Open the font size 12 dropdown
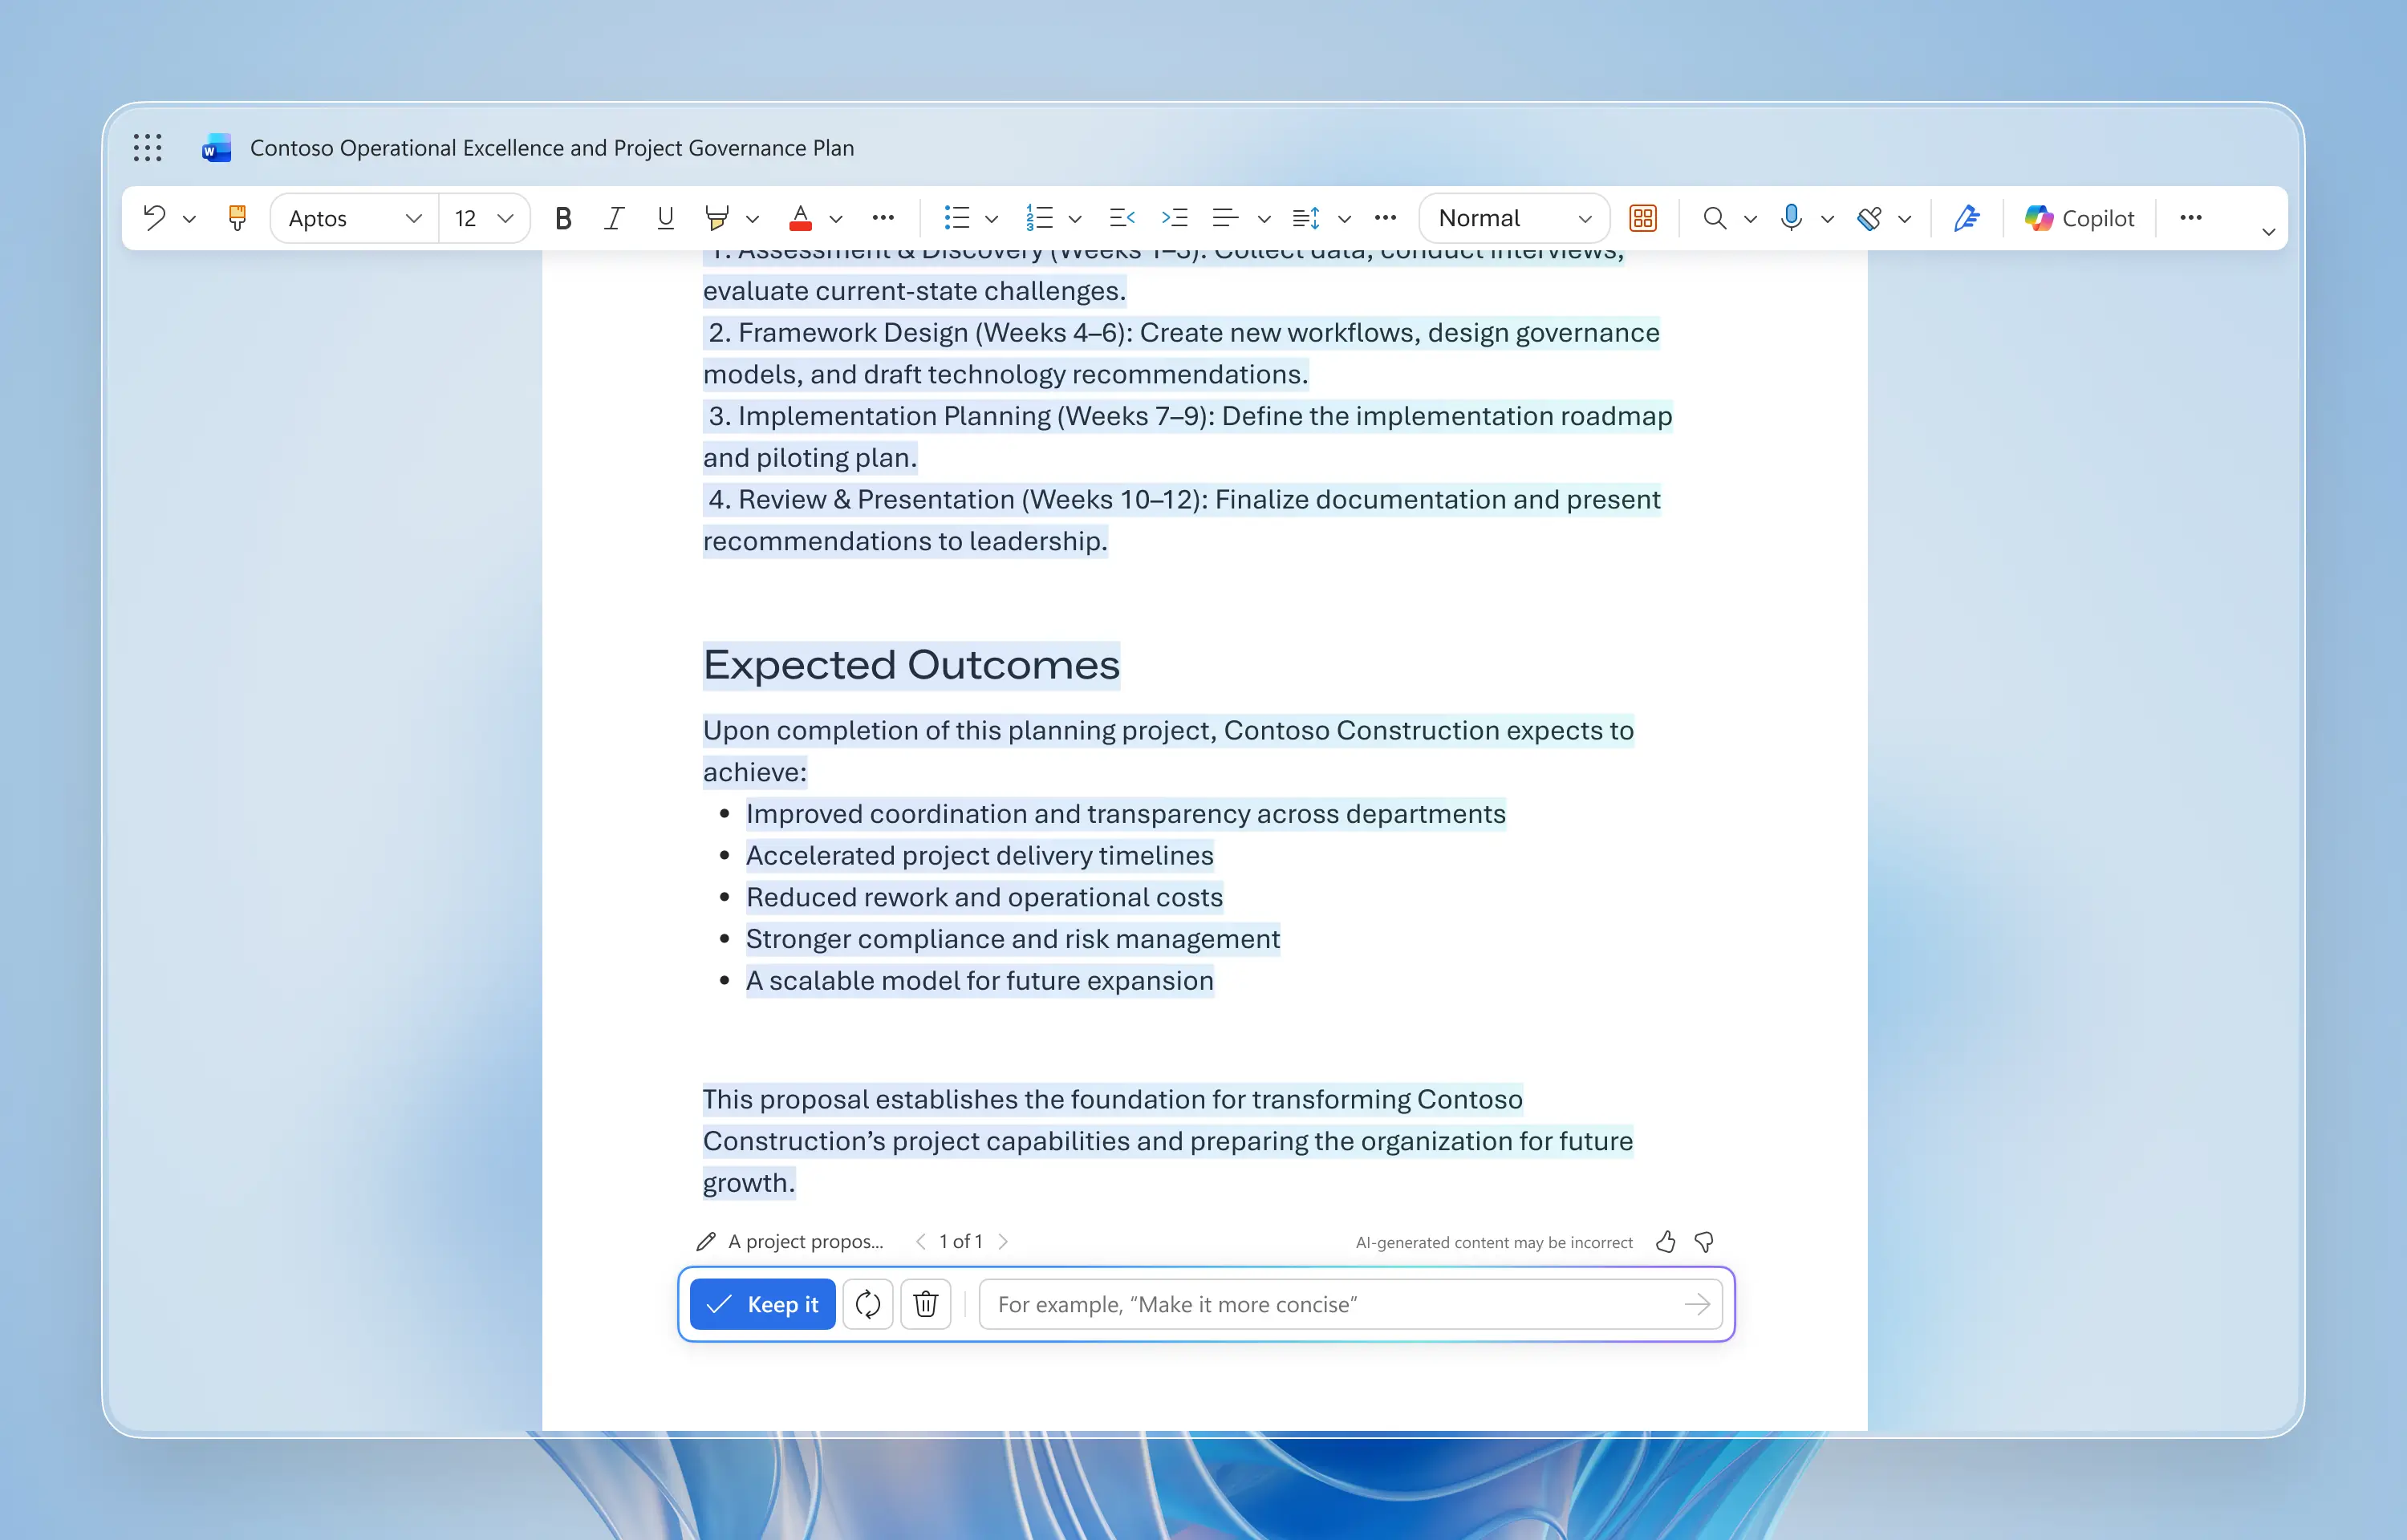This screenshot has width=2407, height=1540. click(x=505, y=218)
